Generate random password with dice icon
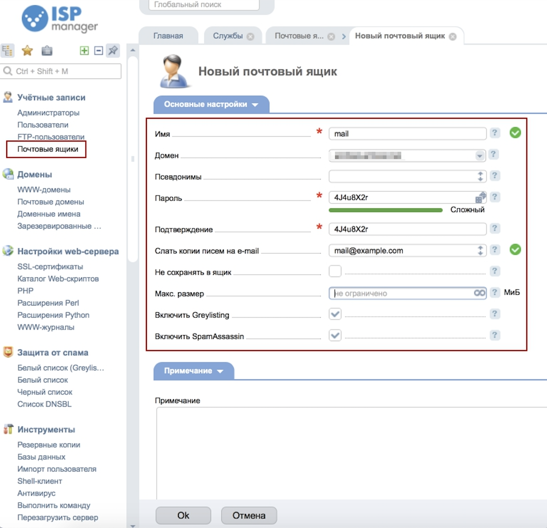 [x=480, y=198]
